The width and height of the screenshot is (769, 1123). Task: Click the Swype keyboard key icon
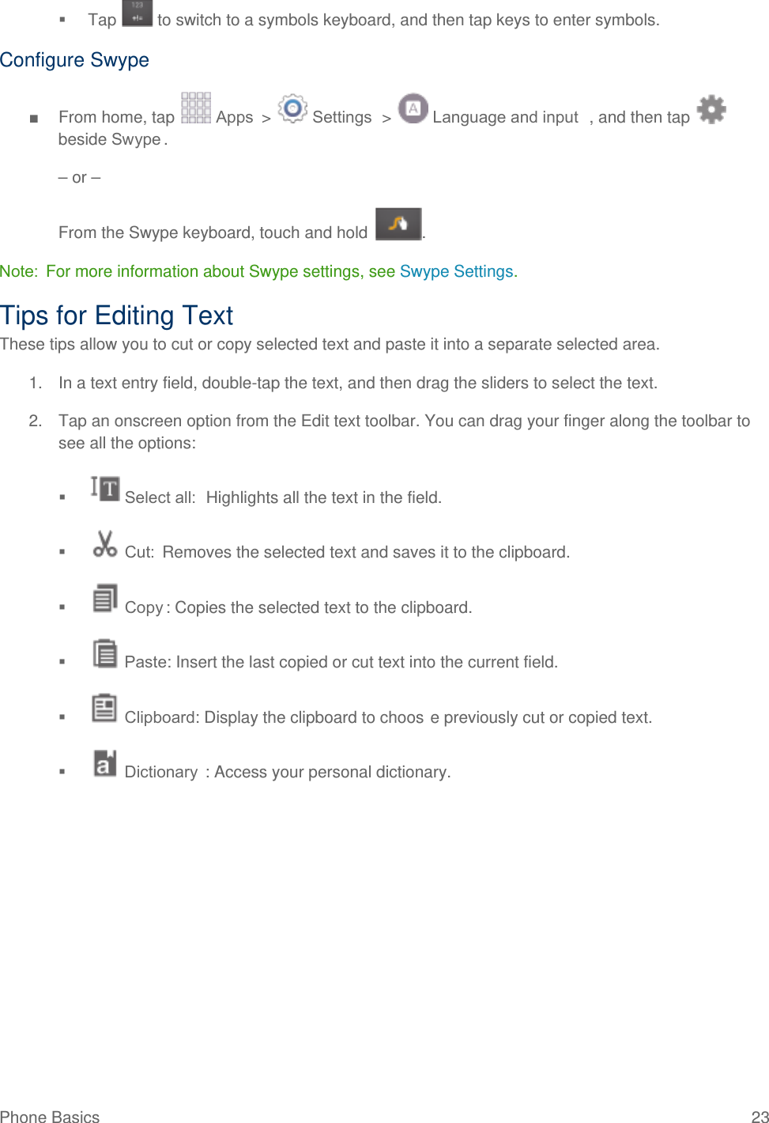[398, 224]
